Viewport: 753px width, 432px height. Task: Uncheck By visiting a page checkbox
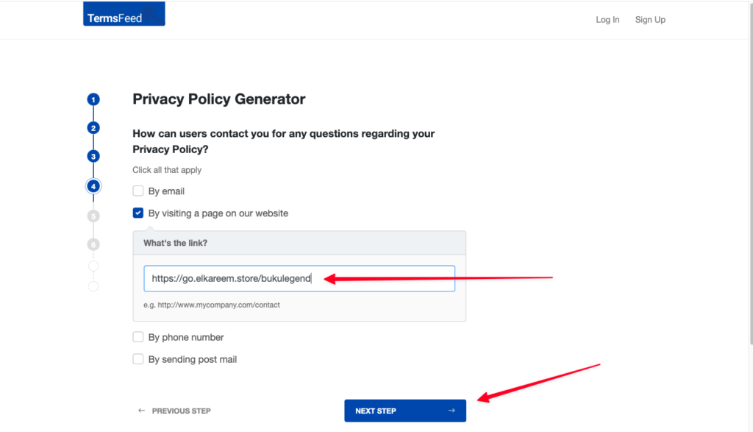click(x=138, y=213)
